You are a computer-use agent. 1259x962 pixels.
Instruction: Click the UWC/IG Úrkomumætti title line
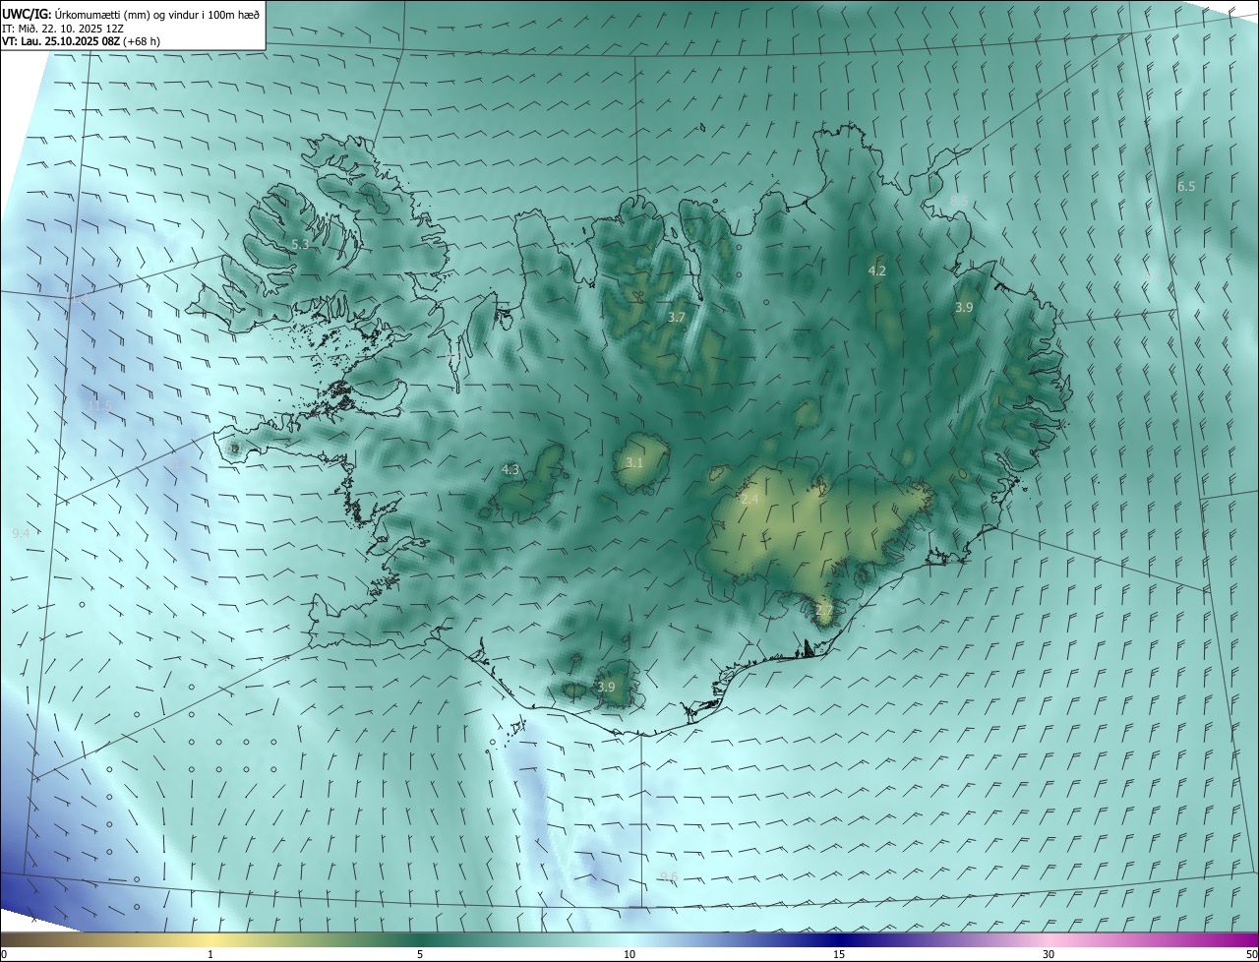point(131,14)
